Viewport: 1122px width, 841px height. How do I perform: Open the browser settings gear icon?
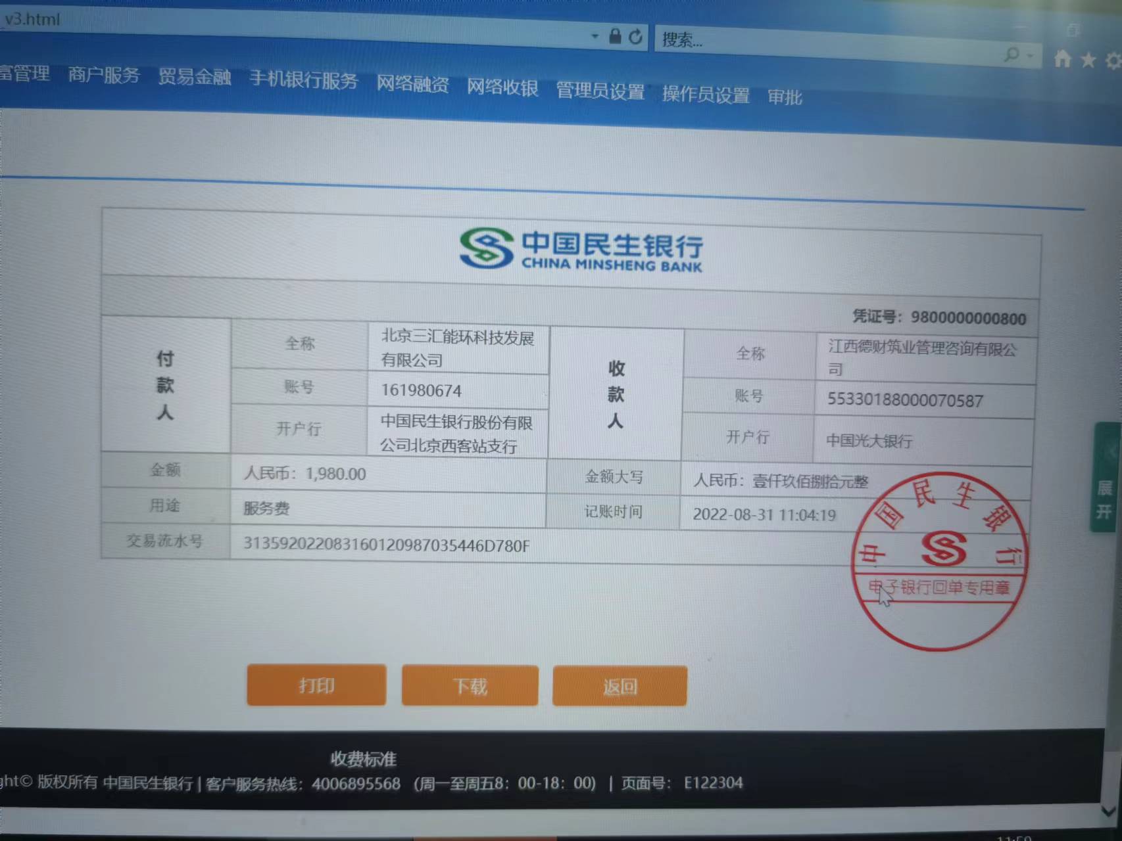tap(1113, 62)
